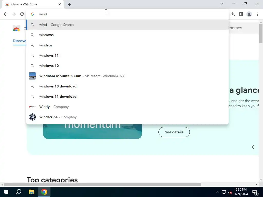Click the 'Top categories' heading
263x197 pixels.
click(52, 180)
